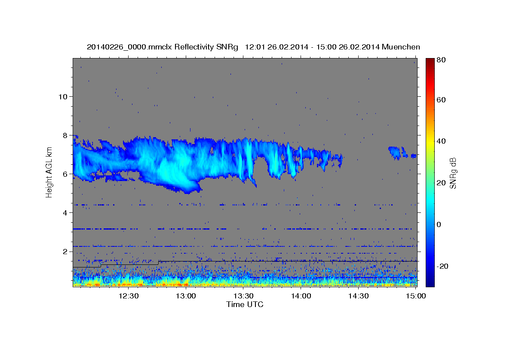Click the small isolated cloud echo near 14:45
Screen dimensions: 516x344
pyautogui.click(x=397, y=152)
